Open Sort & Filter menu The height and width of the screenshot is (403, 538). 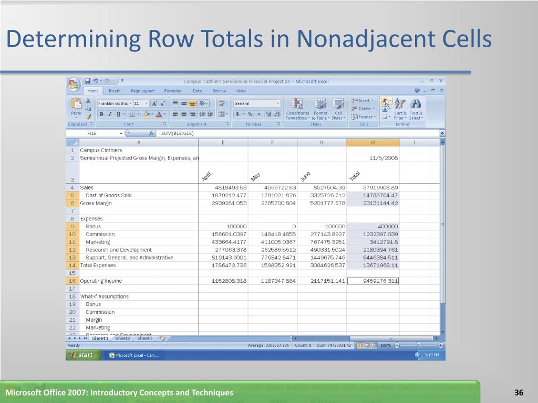tap(400, 109)
